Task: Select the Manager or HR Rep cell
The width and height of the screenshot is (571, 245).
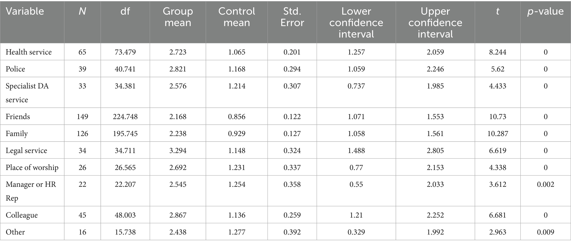Action: pyautogui.click(x=31, y=191)
